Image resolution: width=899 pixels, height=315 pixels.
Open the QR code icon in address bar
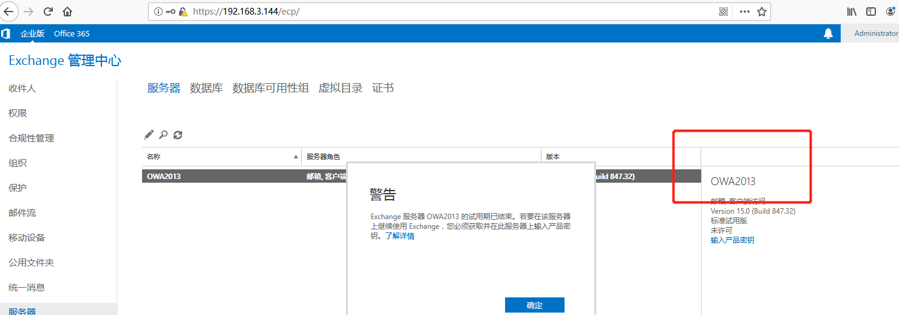tap(723, 12)
